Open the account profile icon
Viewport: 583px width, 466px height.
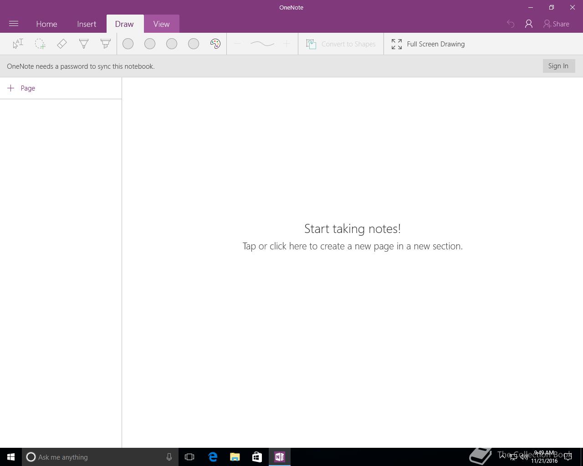point(529,24)
